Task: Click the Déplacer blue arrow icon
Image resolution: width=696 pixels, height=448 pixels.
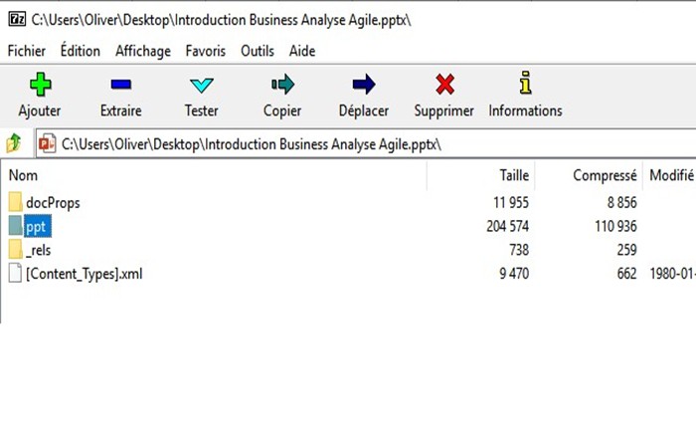Action: coord(364,84)
